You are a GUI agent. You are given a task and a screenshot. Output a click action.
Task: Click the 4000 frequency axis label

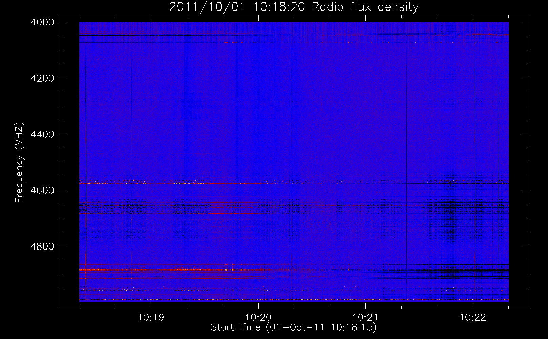(x=42, y=22)
